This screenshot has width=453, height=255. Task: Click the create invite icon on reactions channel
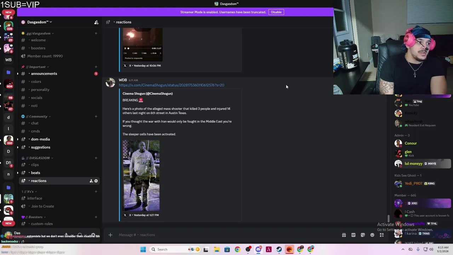pyautogui.click(x=91, y=181)
